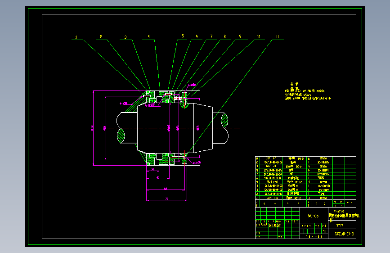The width and height of the screenshot is (390, 253).
Task: Select the outermost vertical diameter dimension at left
Action: click(93, 128)
